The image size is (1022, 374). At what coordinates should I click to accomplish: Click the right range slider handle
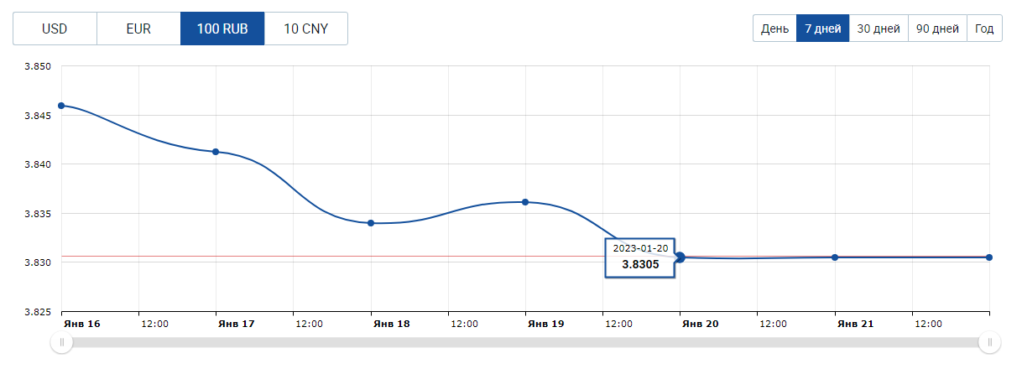click(x=989, y=342)
